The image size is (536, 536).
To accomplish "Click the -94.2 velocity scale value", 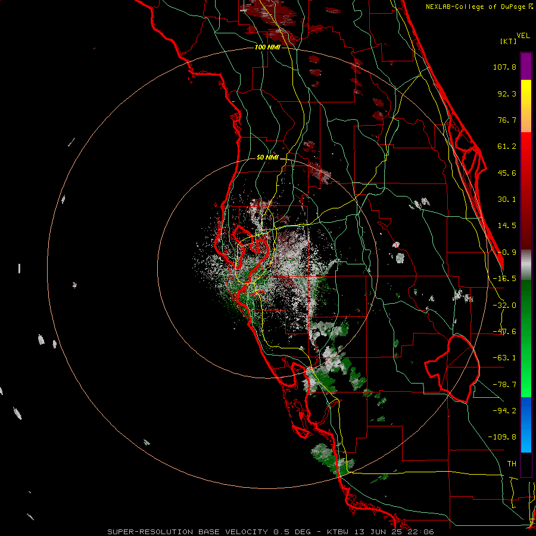I will (504, 410).
